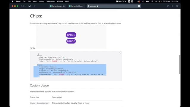This screenshot has width=190, height=107.
Task: Click the lower BADGE badge example
Action: 71,41
